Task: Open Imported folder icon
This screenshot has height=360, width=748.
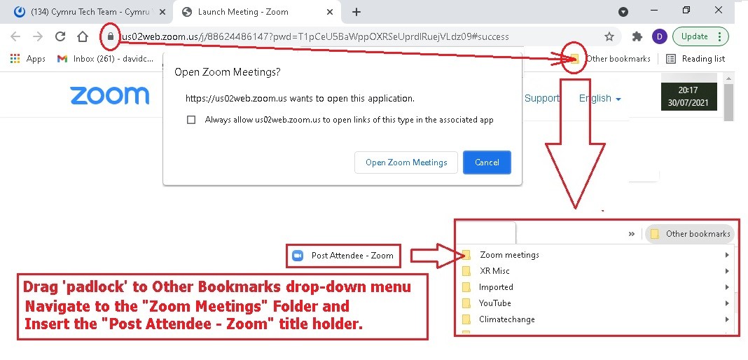Action: [x=466, y=287]
